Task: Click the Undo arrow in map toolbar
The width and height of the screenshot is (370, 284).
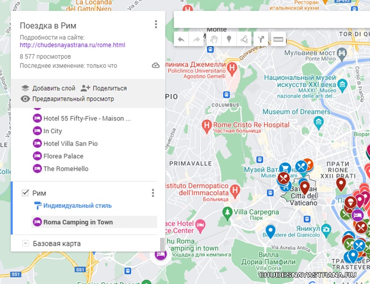Action: click(181, 39)
